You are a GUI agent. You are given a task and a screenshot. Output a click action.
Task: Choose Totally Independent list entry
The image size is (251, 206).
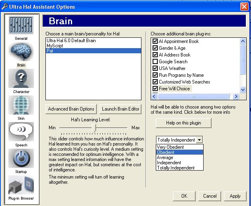[179, 168]
